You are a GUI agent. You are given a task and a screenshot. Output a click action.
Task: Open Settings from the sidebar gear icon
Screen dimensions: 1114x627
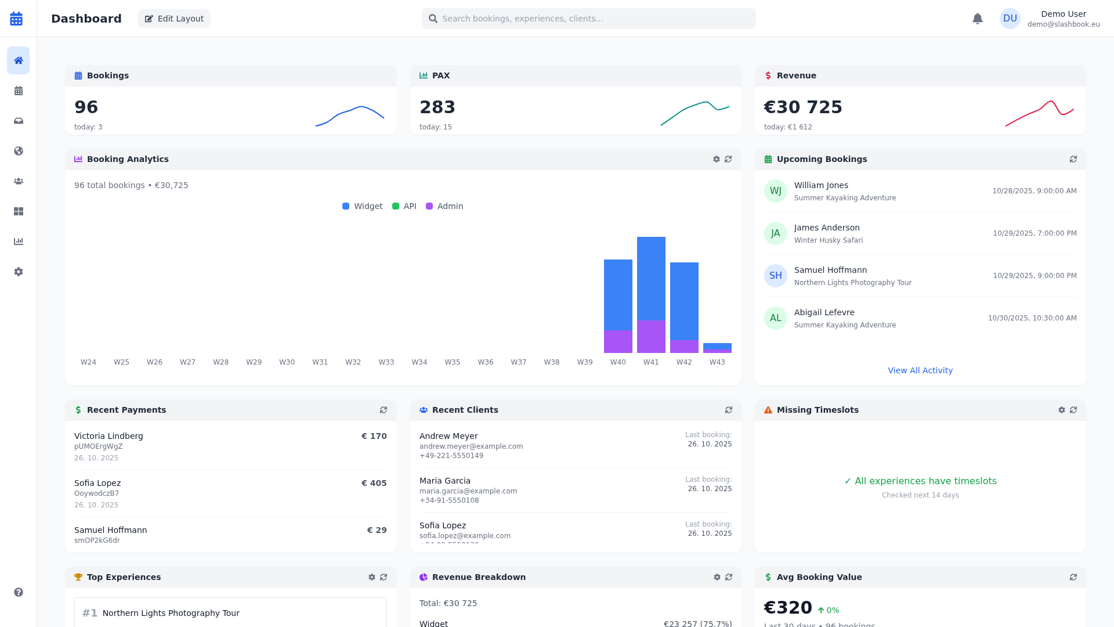click(x=18, y=272)
